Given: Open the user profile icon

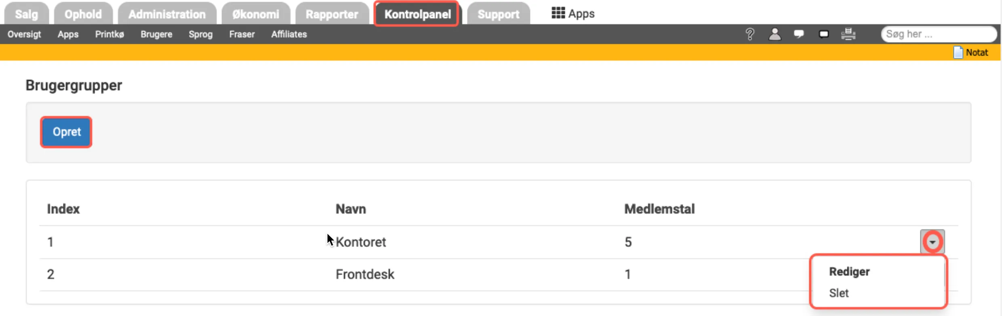Looking at the screenshot, I should point(775,34).
